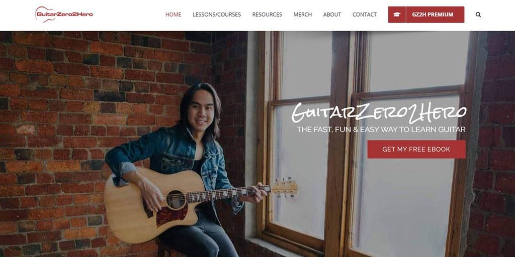Go to the HOME menu item

point(173,15)
